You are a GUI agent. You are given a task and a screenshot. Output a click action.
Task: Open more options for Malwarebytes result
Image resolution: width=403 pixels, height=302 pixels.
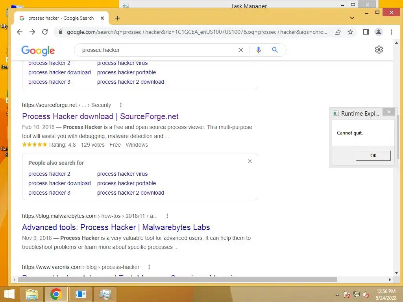pos(167,216)
